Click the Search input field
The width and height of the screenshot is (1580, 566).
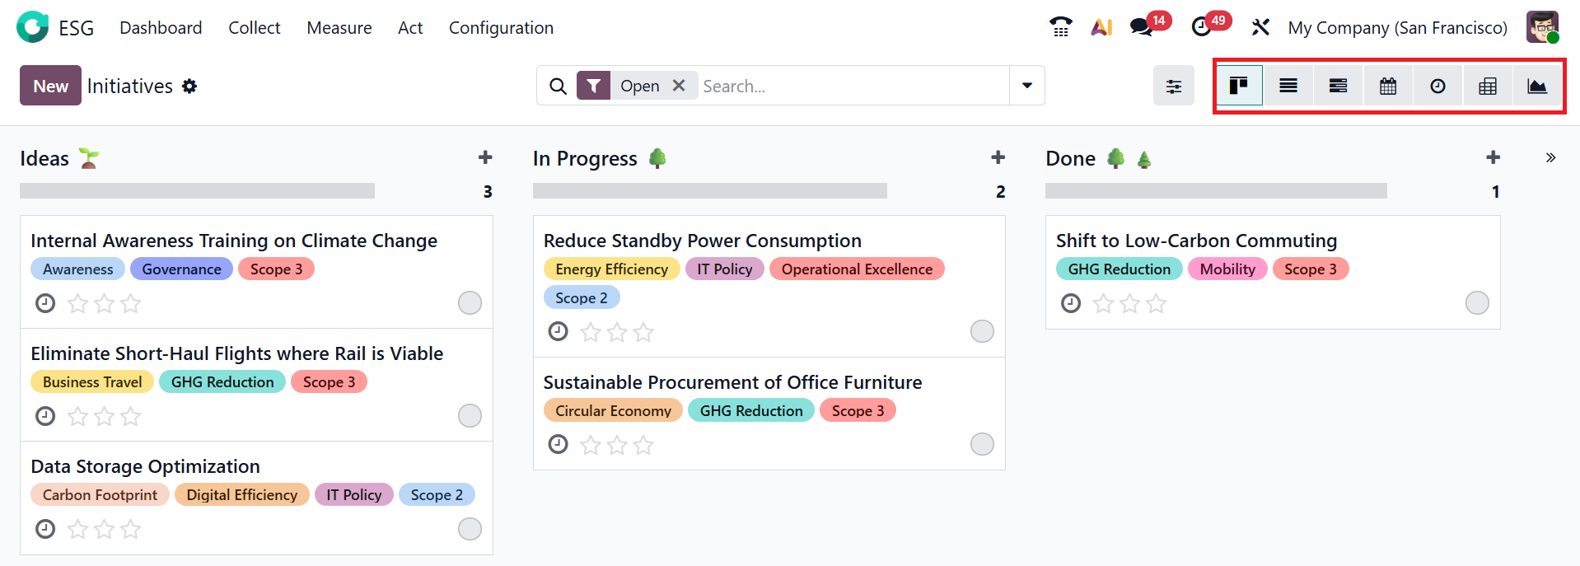(x=848, y=86)
